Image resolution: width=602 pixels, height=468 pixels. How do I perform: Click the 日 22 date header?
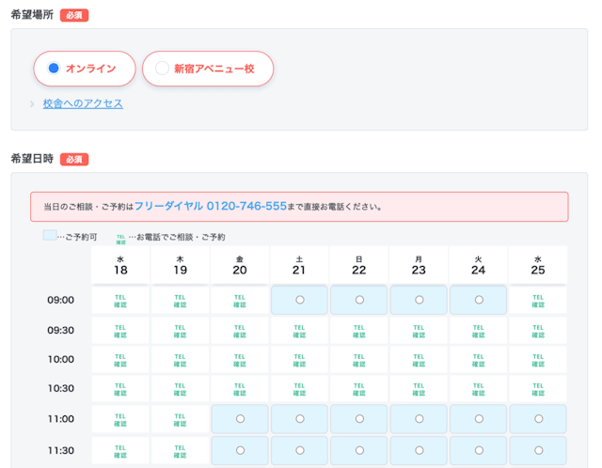pos(359,265)
